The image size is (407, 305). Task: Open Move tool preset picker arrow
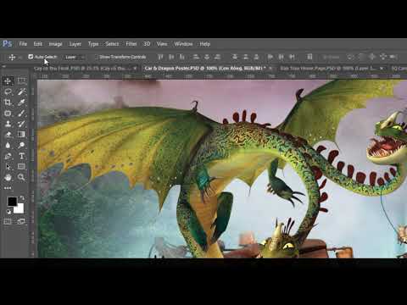point(20,58)
